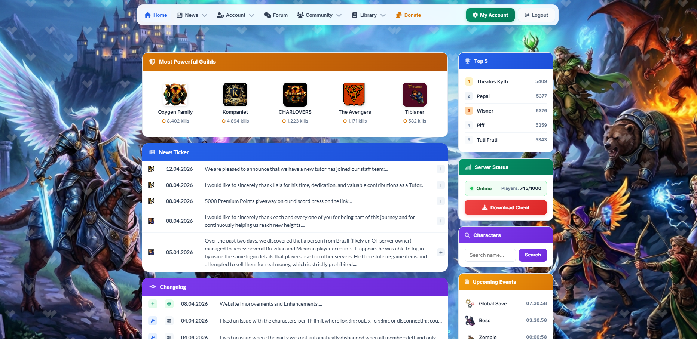Click the News Ticker newspaper icon
697x339 pixels.
tap(152, 152)
